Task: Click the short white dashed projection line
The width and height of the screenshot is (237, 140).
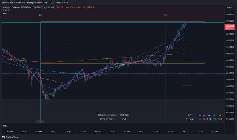Action: coord(188,60)
